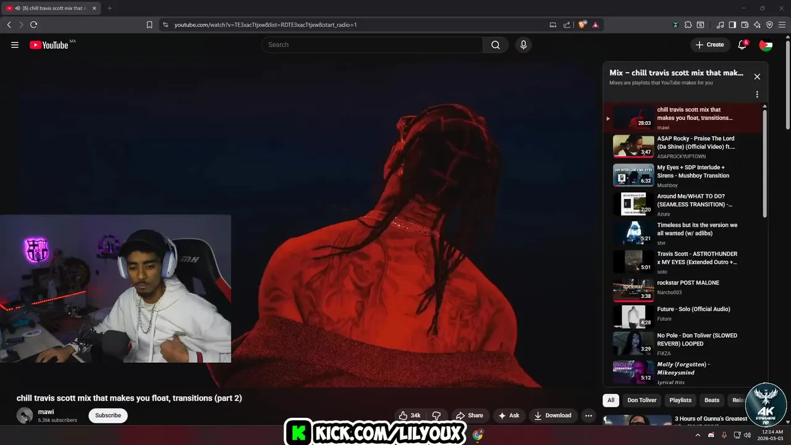Open the Brave Wallet icon
The width and height of the screenshot is (791, 445).
tap(745, 25)
